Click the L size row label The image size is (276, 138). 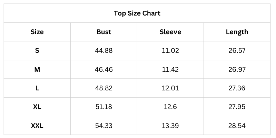click(37, 88)
